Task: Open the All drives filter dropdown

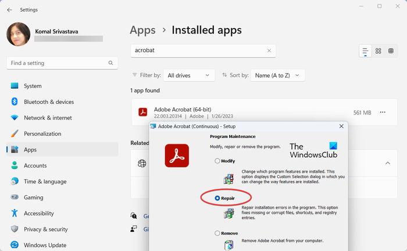Action: click(x=189, y=75)
